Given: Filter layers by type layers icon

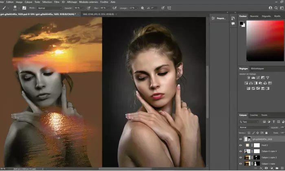Looking at the screenshot, I should click(x=274, y=122).
